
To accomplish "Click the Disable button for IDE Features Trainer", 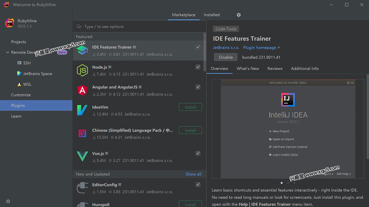I will coord(226,57).
